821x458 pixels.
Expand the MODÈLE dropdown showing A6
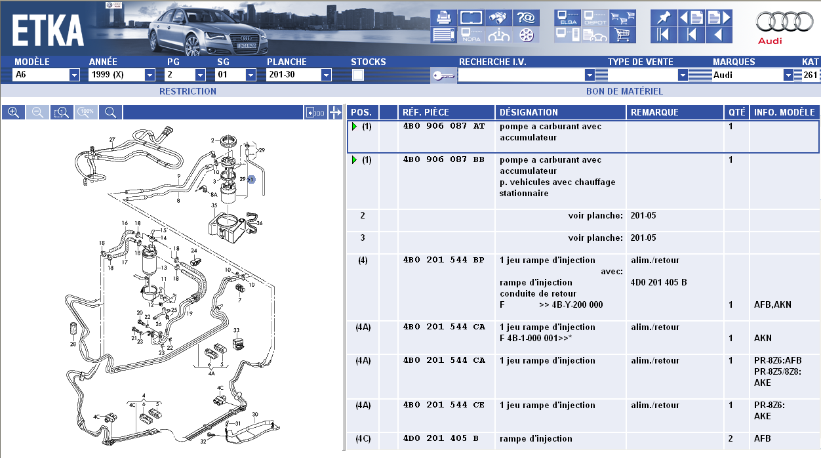pyautogui.click(x=74, y=75)
